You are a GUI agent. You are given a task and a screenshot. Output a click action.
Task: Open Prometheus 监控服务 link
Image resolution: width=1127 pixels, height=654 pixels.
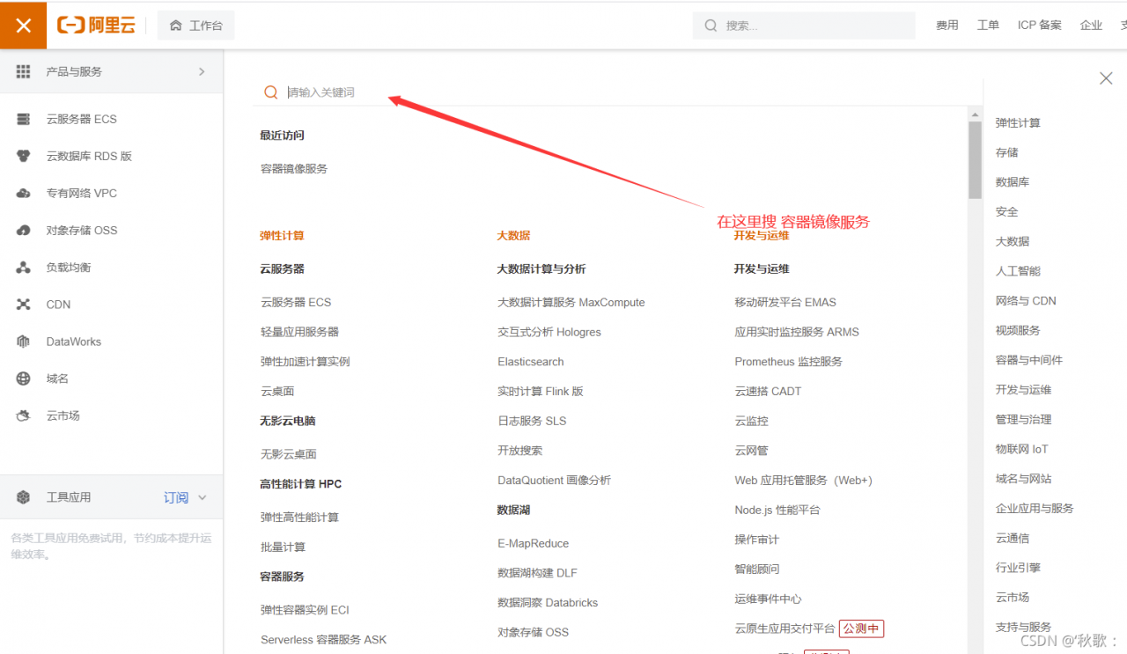(x=788, y=362)
